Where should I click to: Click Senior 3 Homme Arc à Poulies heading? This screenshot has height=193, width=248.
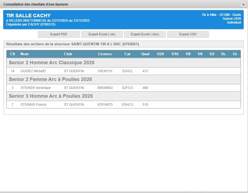coord(51,96)
